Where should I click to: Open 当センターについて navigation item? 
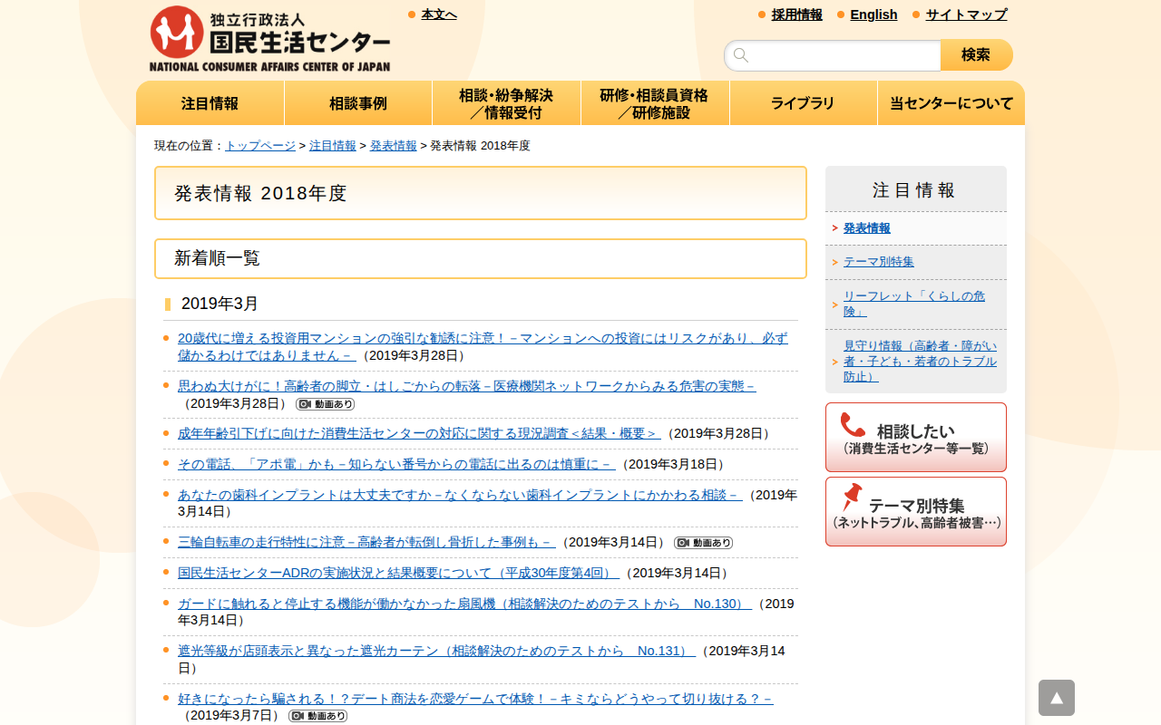[951, 103]
